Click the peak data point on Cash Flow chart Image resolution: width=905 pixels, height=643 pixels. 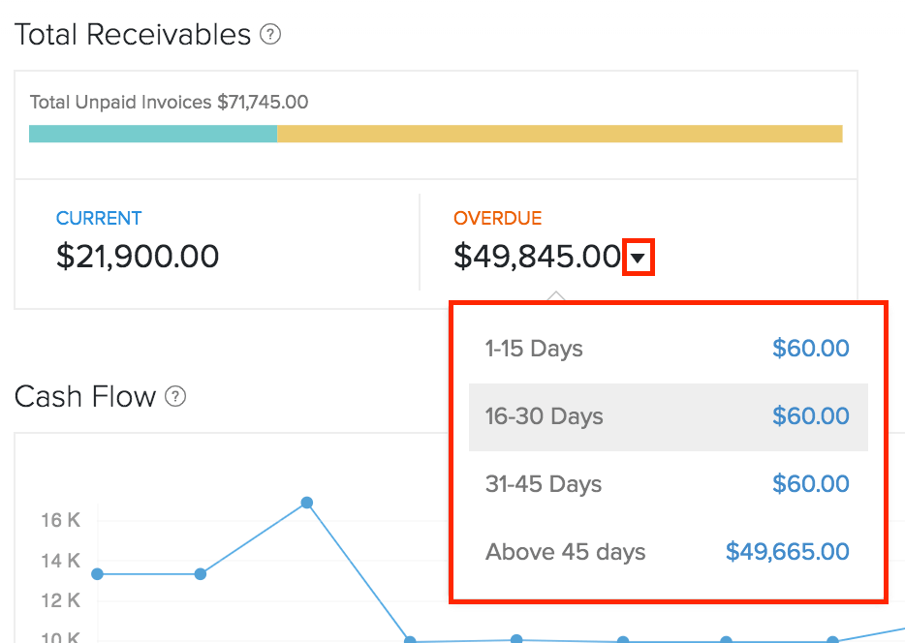point(307,503)
